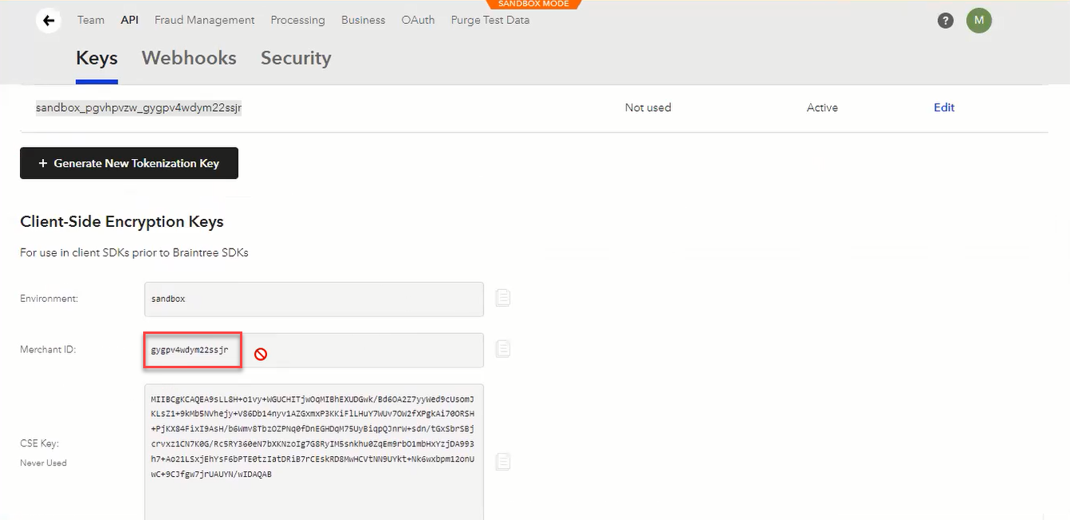
Task: Click inside the CSE Key text area
Action: click(x=313, y=452)
